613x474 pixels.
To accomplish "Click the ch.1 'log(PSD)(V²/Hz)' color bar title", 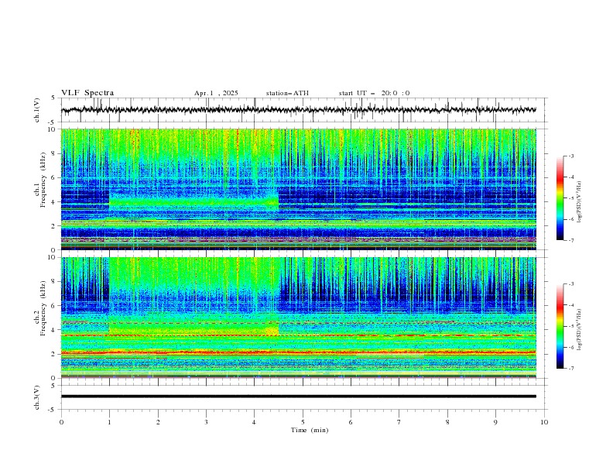I will pos(580,202).
